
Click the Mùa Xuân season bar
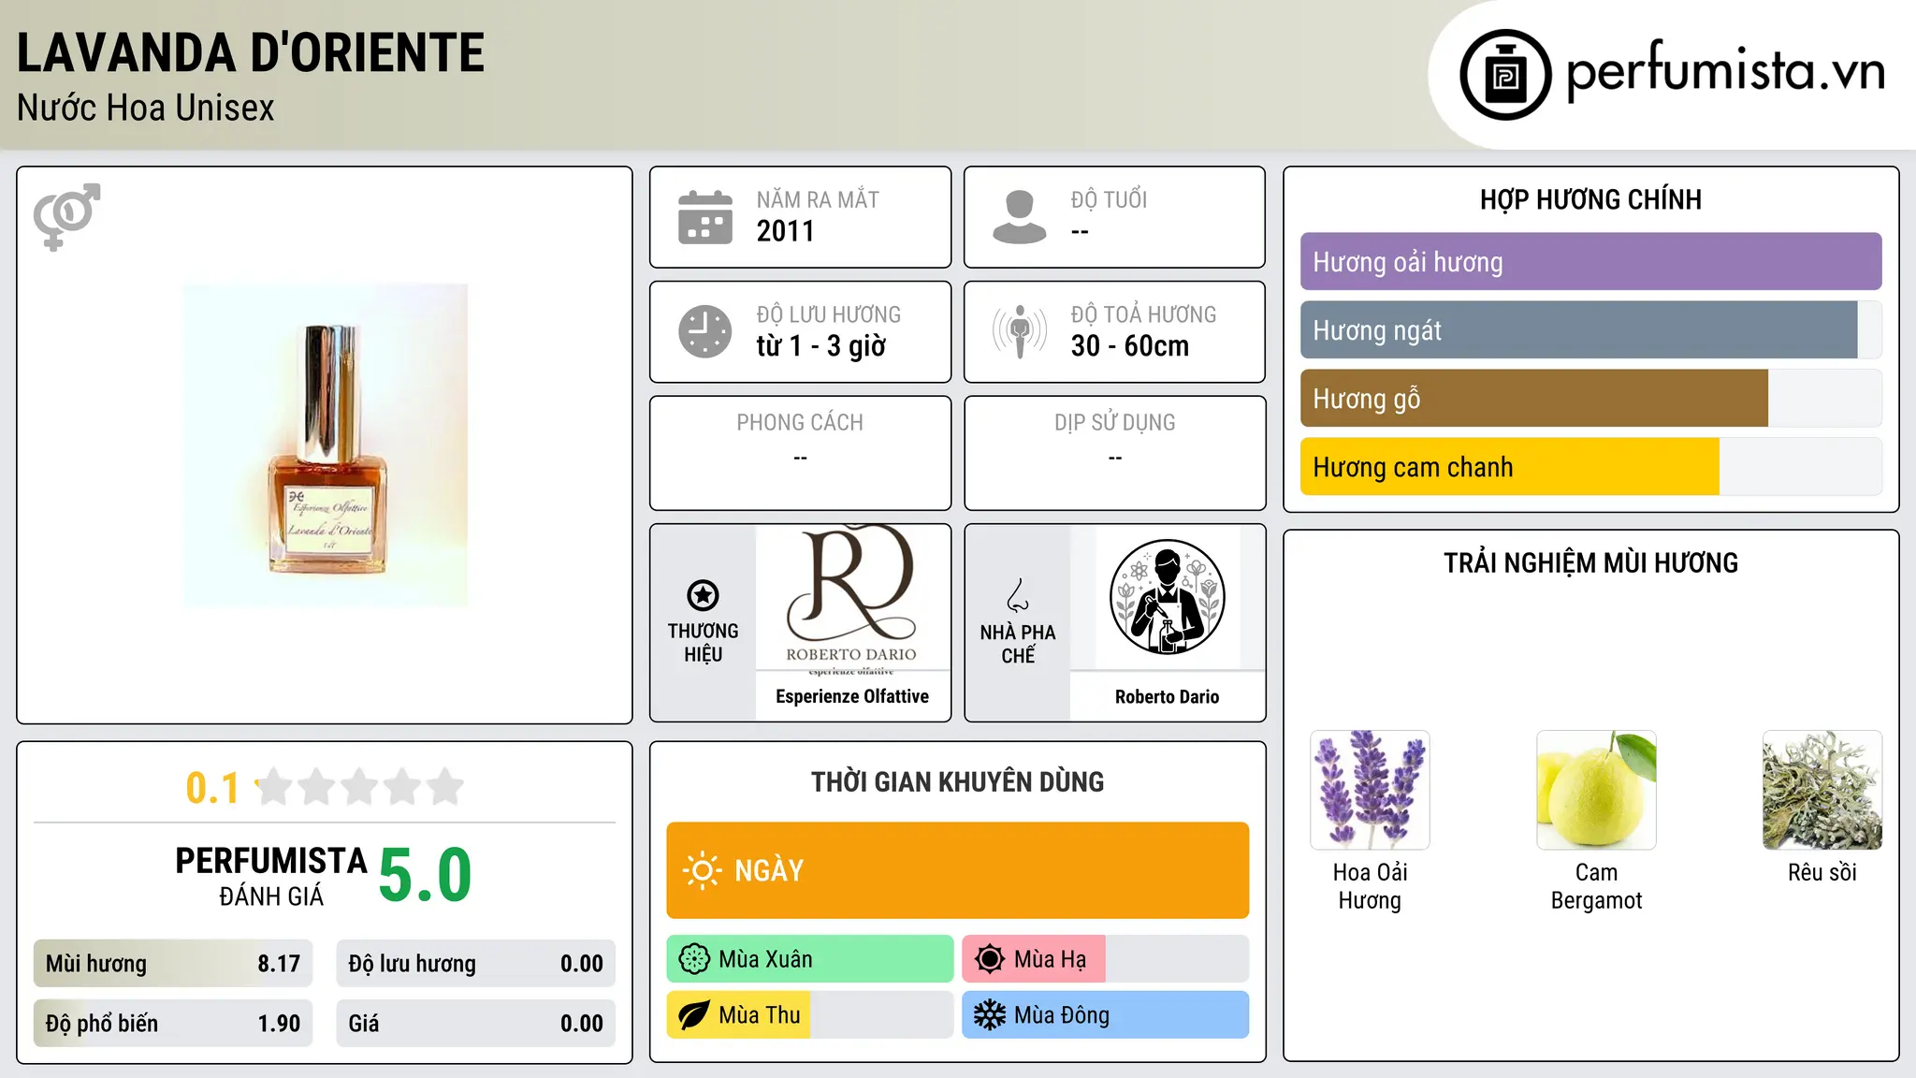[810, 959]
